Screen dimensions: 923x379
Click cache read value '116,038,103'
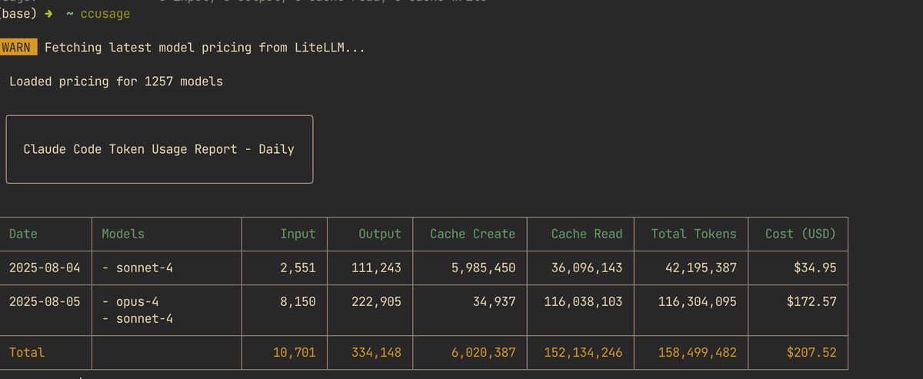click(583, 301)
